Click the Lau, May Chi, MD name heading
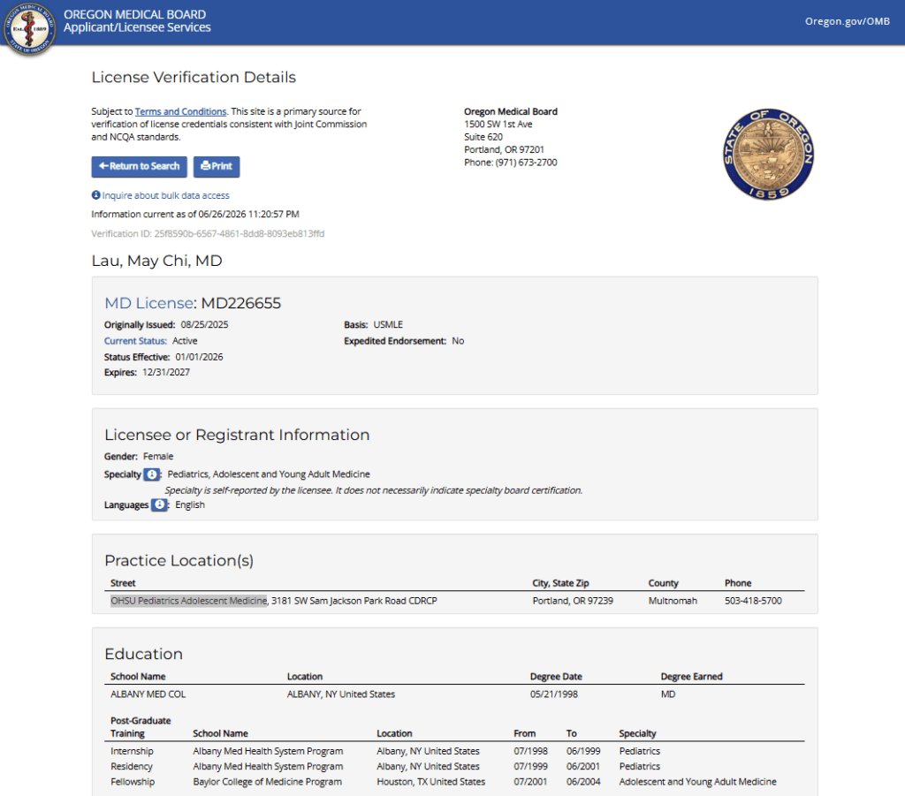 pyautogui.click(x=157, y=261)
